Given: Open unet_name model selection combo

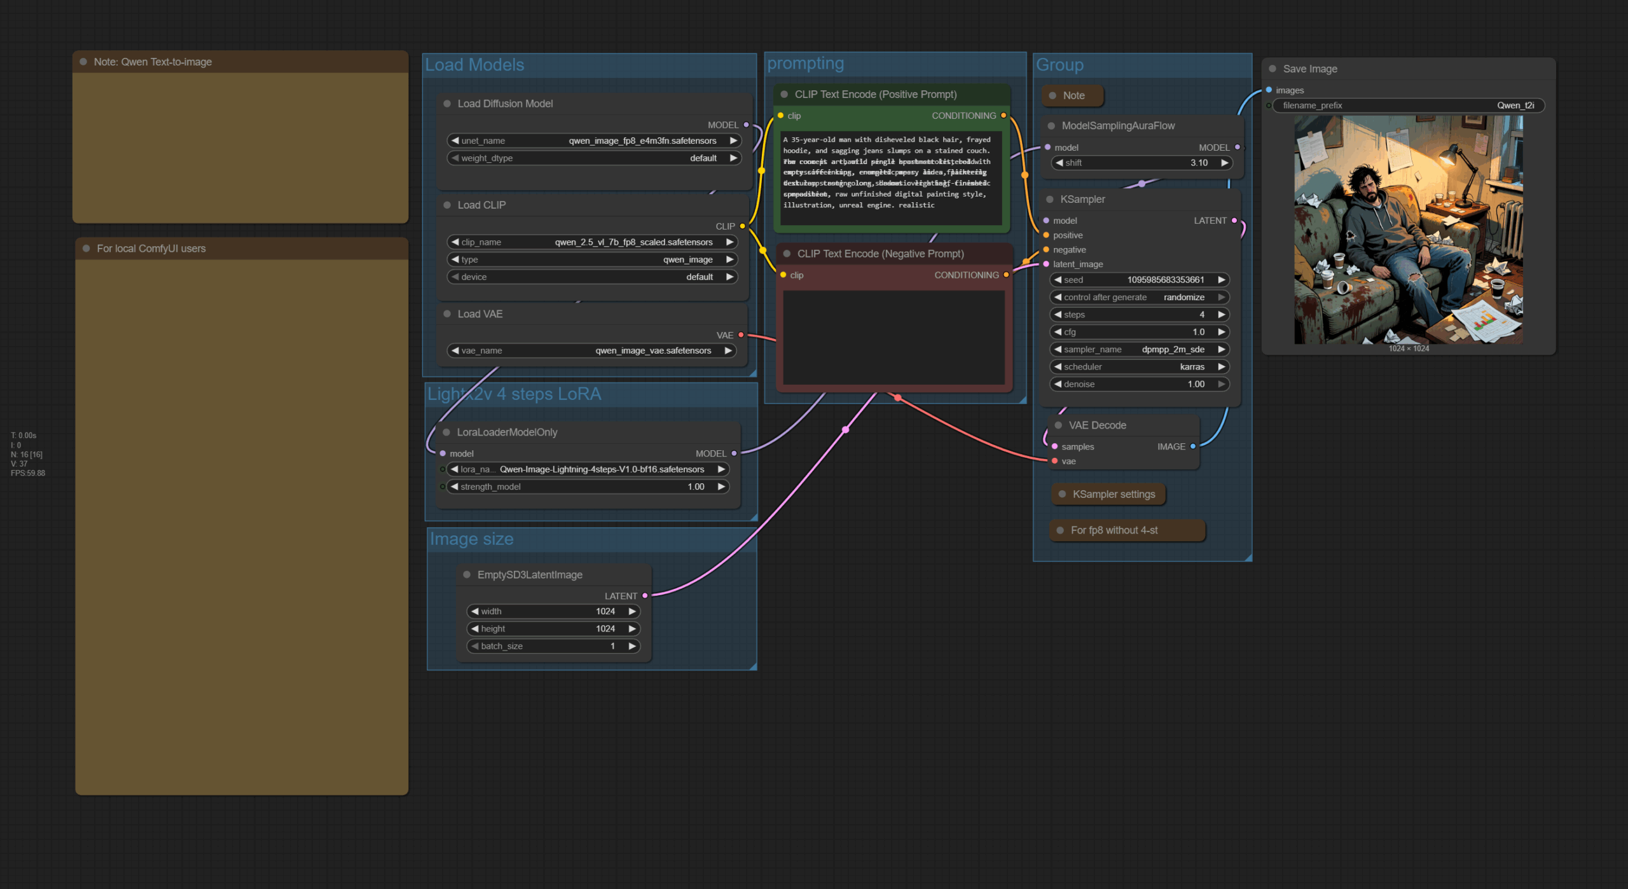Looking at the screenshot, I should (x=594, y=141).
